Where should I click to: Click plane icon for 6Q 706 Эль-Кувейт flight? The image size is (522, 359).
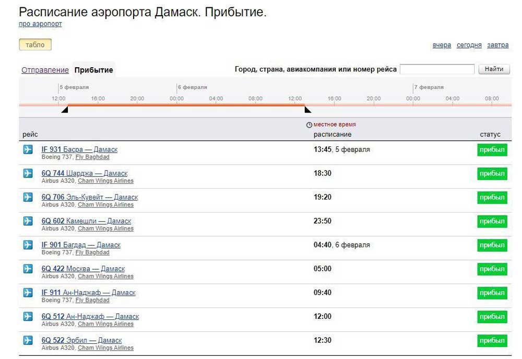[x=28, y=197]
